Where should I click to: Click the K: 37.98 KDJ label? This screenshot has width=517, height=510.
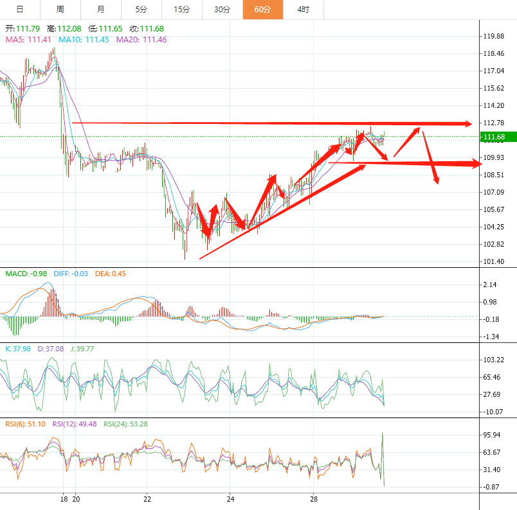click(x=18, y=349)
